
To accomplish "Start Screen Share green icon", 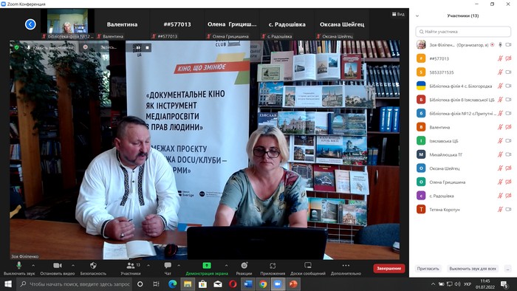I will click(207, 266).
